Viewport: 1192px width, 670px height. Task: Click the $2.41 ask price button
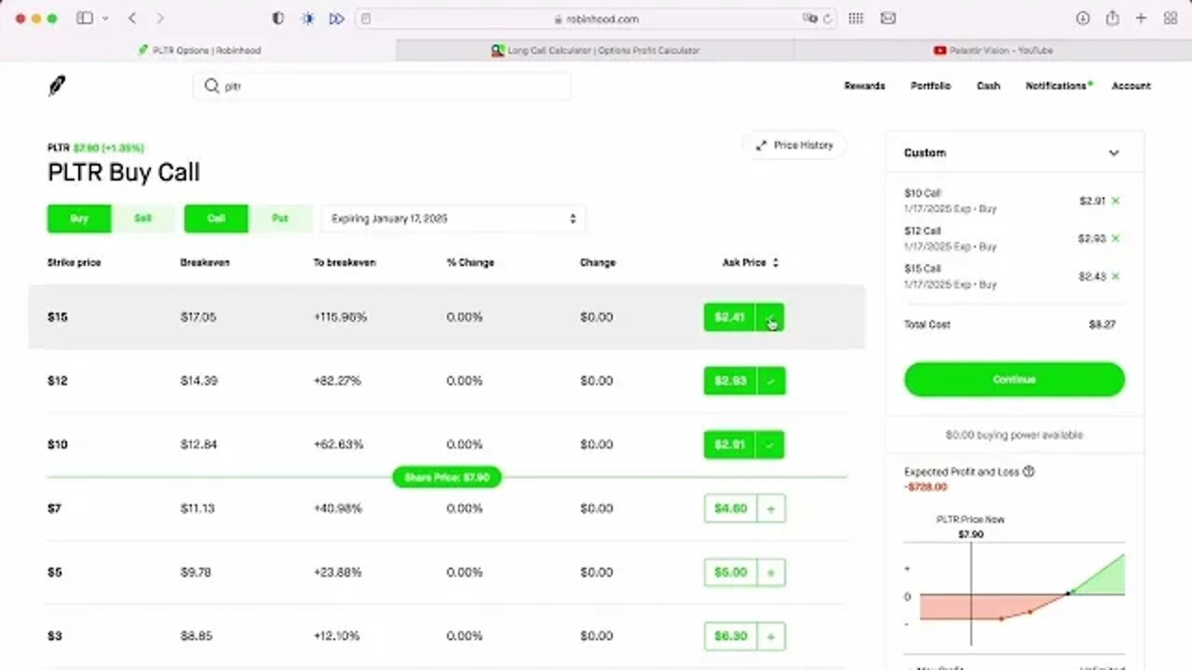pyautogui.click(x=729, y=317)
